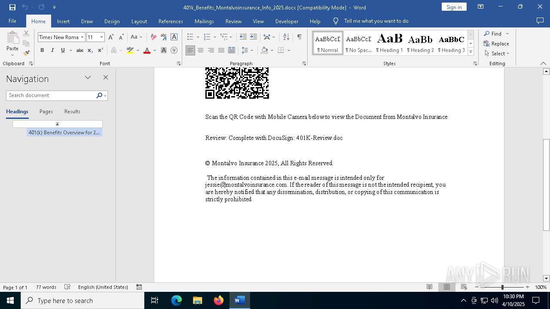Apply strikethrough formatting
550x309 pixels.
(80, 51)
